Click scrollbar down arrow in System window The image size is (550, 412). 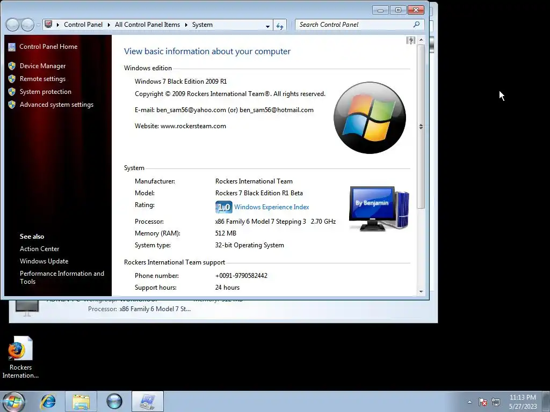421,291
